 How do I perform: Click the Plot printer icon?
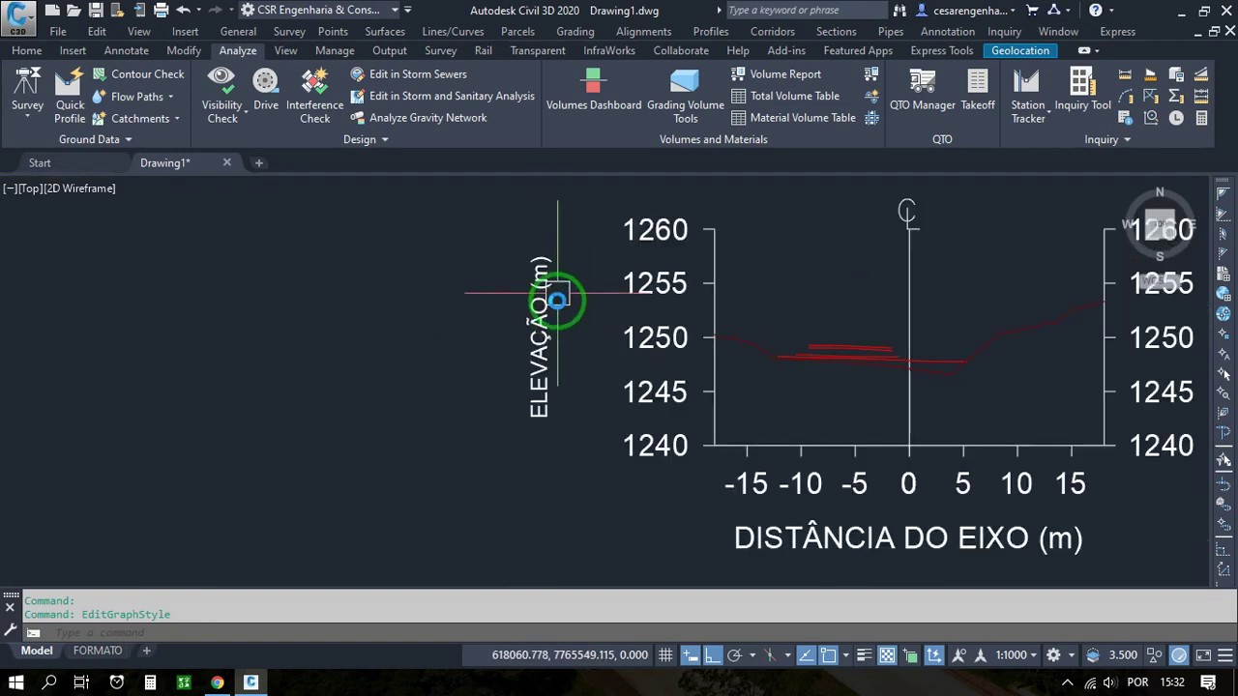(x=161, y=11)
